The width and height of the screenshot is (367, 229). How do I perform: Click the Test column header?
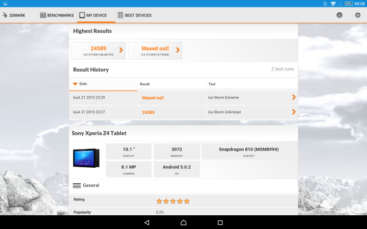252,84
